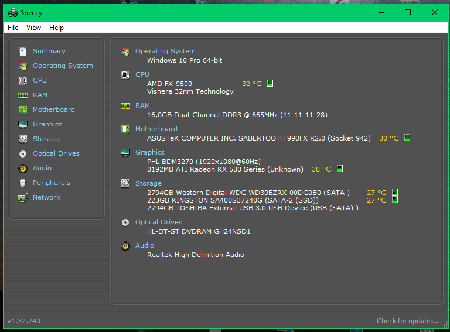This screenshot has width=450, height=332.
Task: Open Peripherals section in sidebar
Action: pyautogui.click(x=52, y=183)
